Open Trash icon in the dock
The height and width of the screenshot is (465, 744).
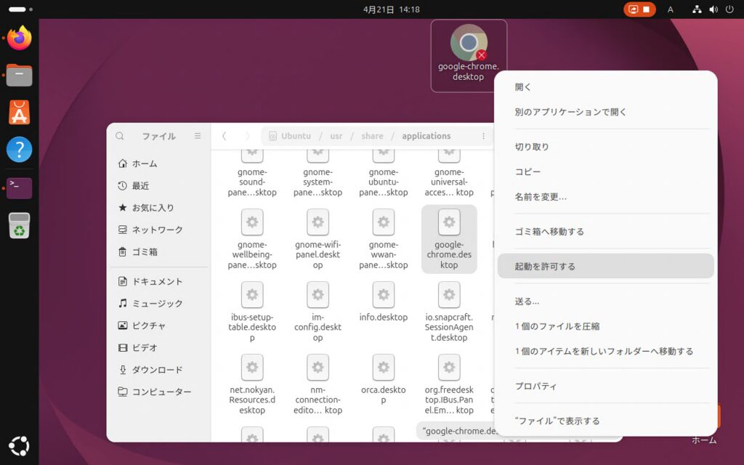(20, 226)
